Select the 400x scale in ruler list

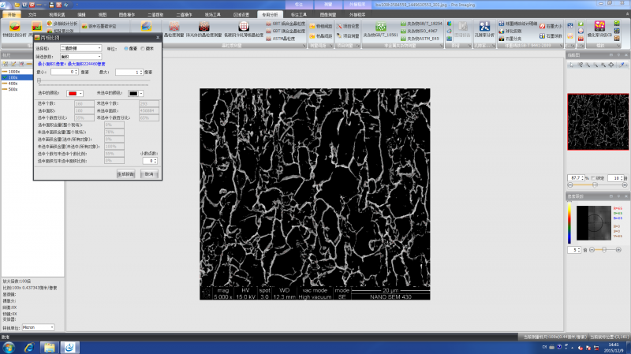13,83
